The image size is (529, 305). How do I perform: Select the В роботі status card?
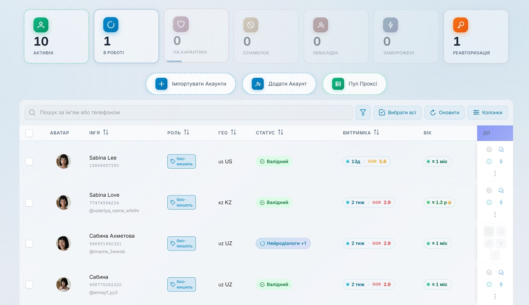coord(126,36)
